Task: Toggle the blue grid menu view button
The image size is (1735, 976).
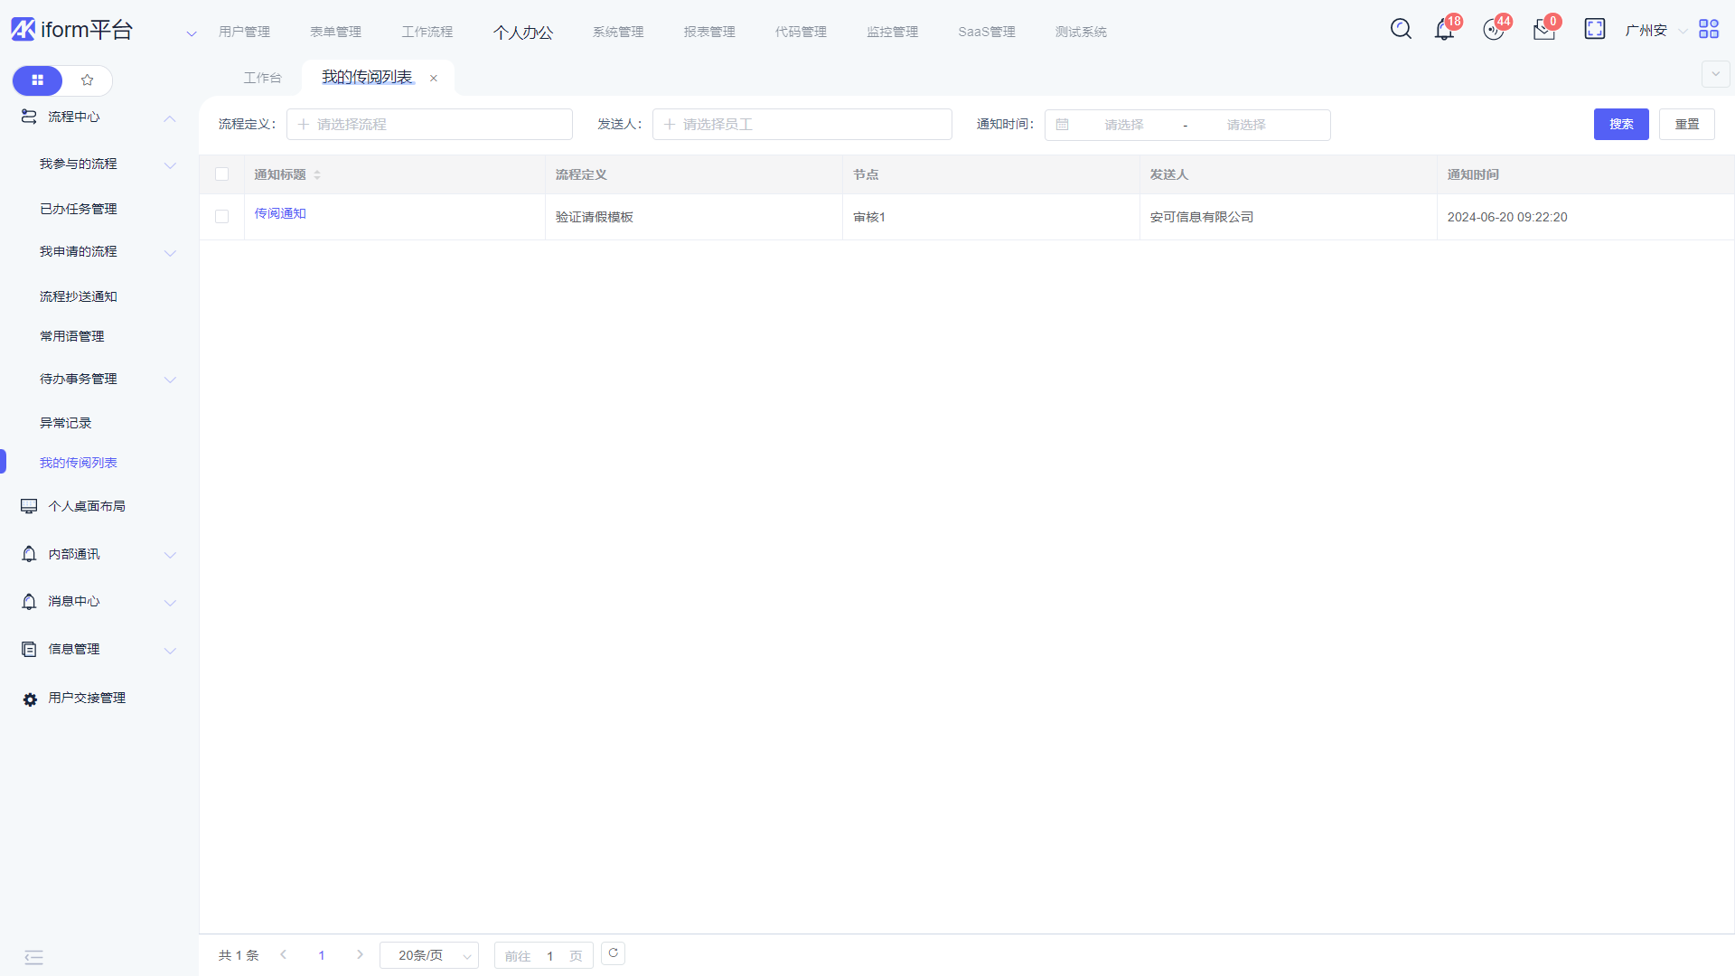Action: tap(37, 80)
